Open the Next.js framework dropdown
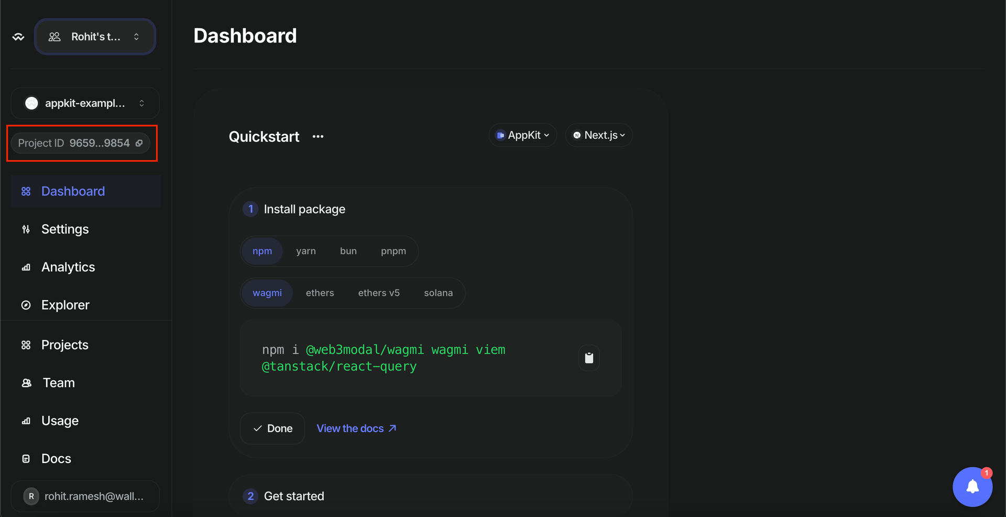Viewport: 1006px width, 517px height. tap(598, 135)
